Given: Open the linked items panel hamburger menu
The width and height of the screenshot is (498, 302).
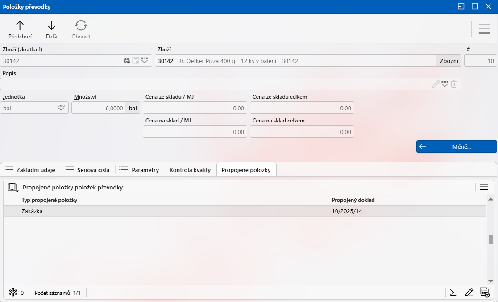Looking at the screenshot, I should click(484, 187).
